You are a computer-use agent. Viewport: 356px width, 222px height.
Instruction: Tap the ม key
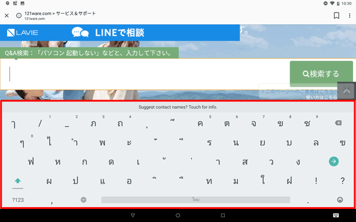pyautogui.click(x=236, y=181)
